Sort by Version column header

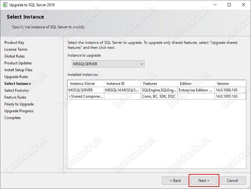pos(230,84)
